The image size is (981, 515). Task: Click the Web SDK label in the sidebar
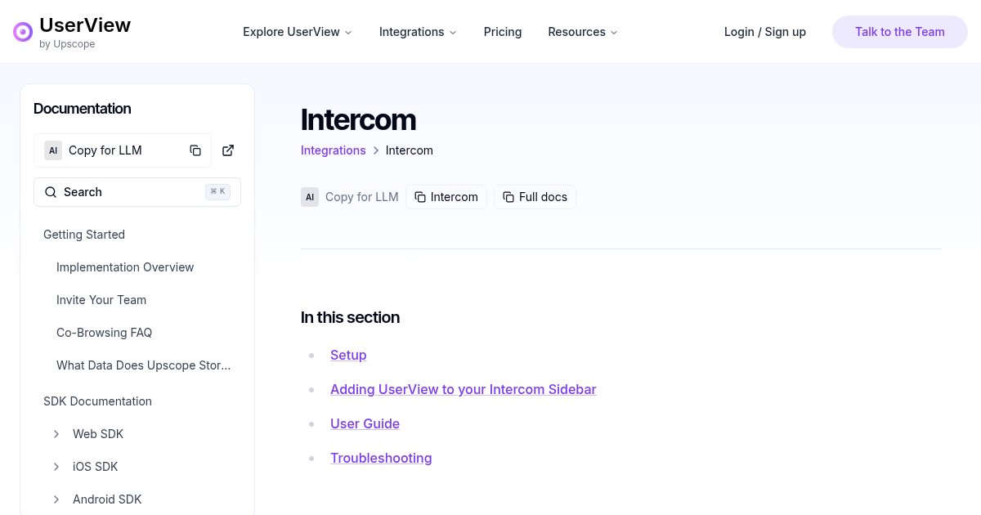point(98,434)
